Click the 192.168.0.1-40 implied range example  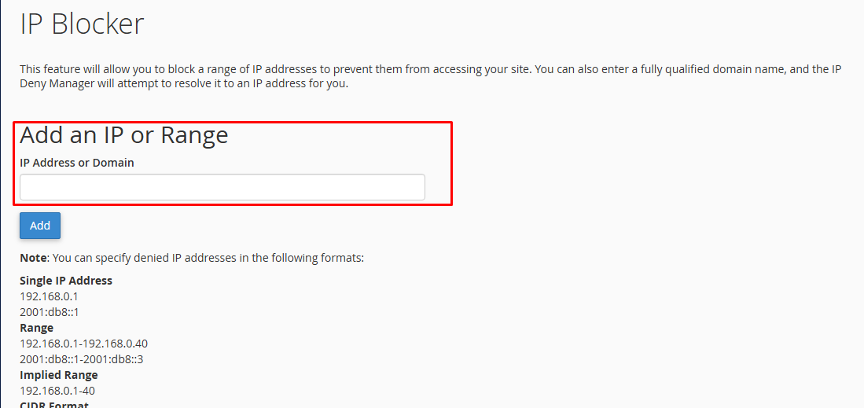(x=57, y=391)
